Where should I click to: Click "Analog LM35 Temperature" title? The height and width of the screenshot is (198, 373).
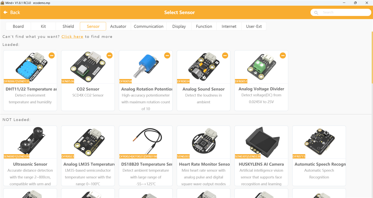pyautogui.click(x=89, y=164)
